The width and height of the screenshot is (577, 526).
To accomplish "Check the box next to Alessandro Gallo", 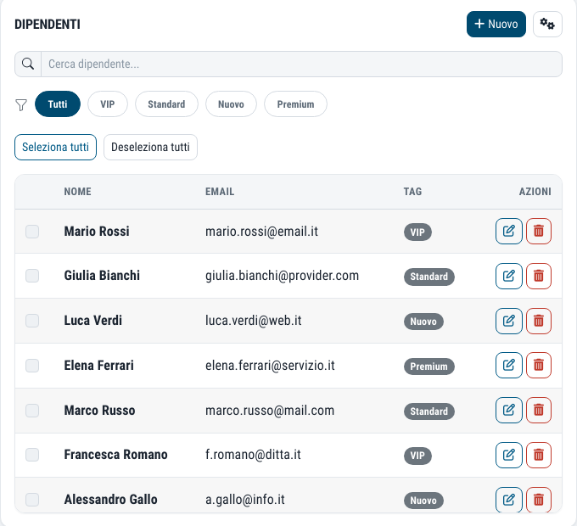I will coord(32,499).
